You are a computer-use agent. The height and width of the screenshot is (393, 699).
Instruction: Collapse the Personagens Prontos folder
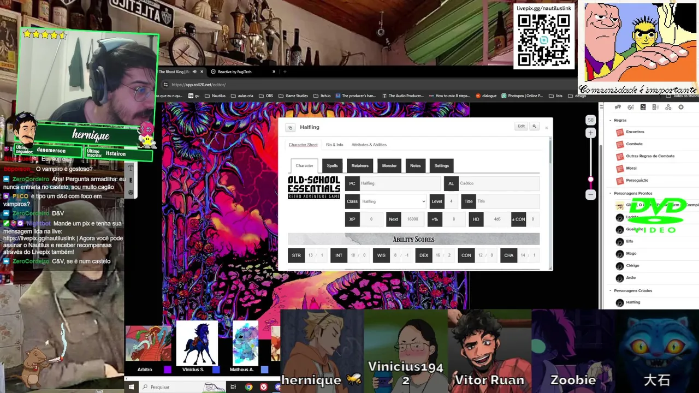(610, 193)
